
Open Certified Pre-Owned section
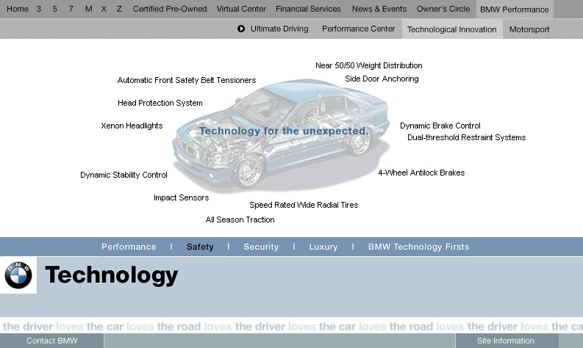click(x=170, y=9)
